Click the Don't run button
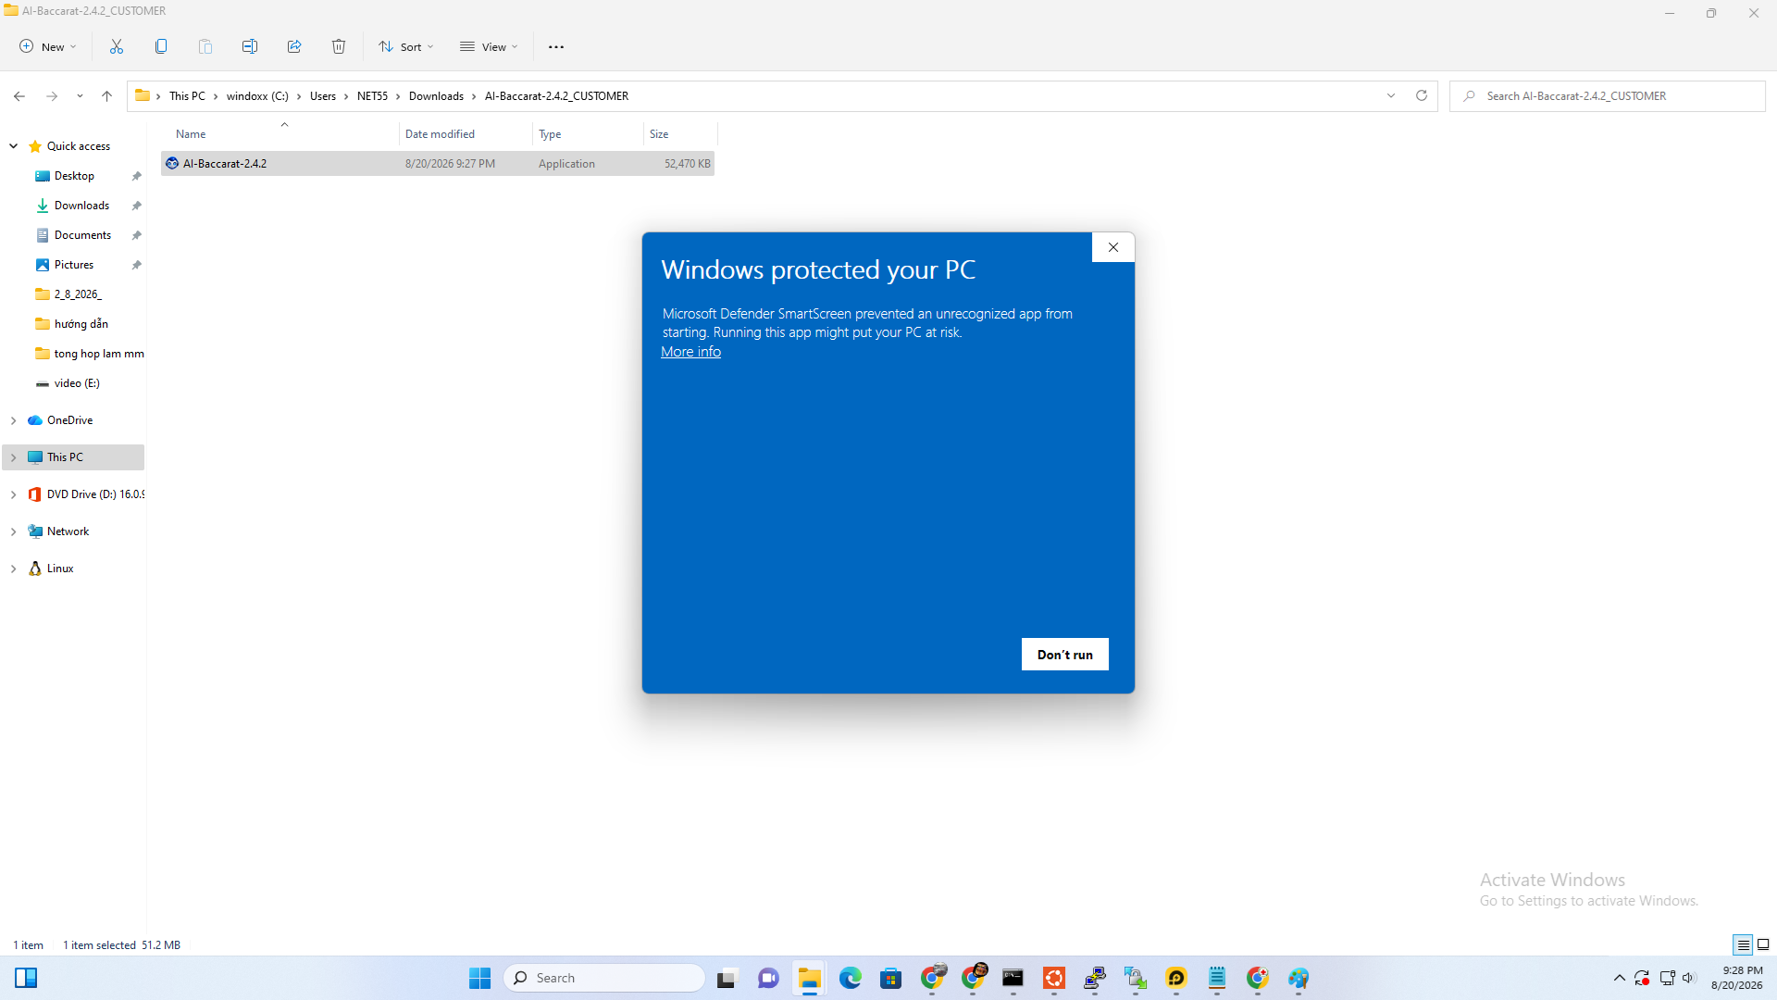The image size is (1777, 1000). pos(1065,654)
